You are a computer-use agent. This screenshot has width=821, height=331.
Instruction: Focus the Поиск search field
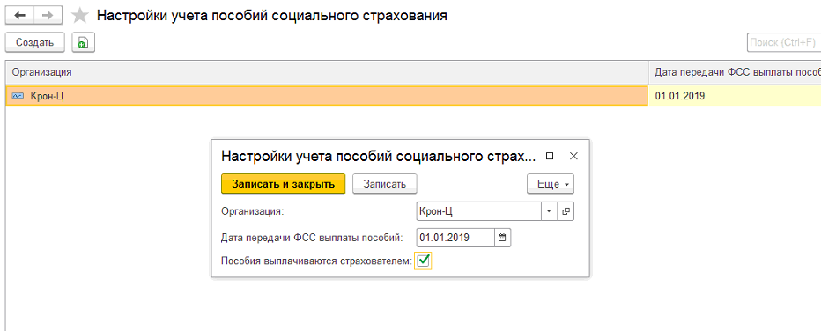(x=784, y=42)
